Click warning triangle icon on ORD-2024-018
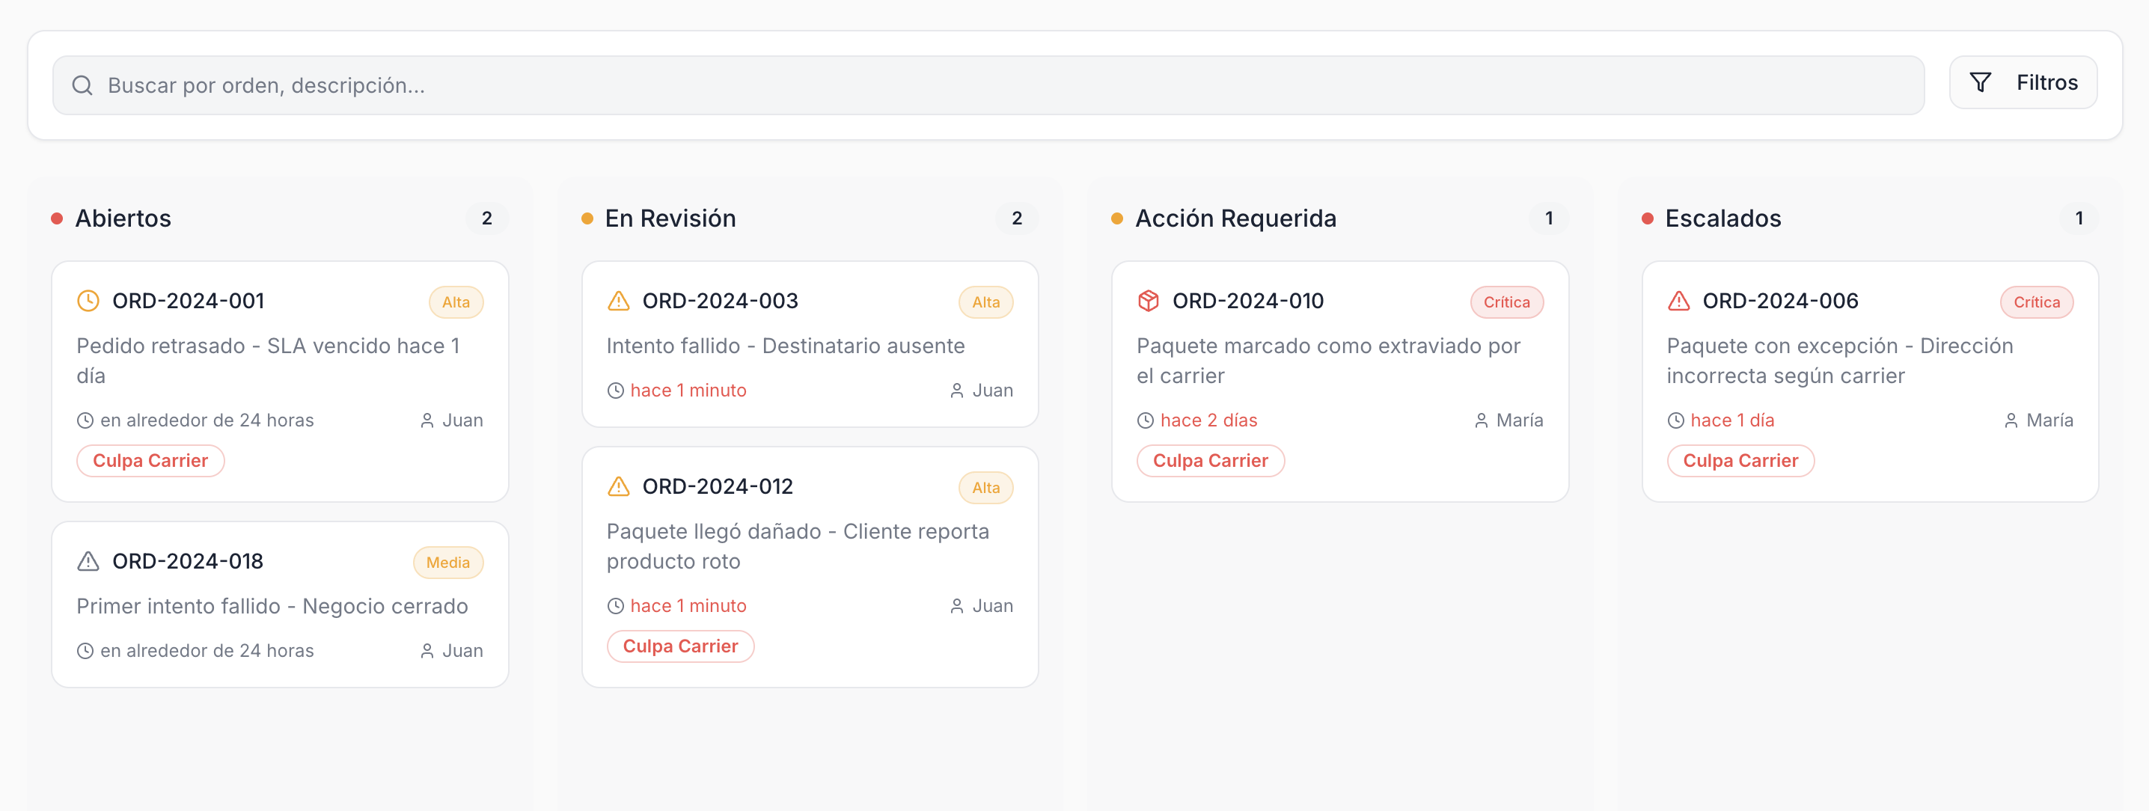Image resolution: width=2149 pixels, height=811 pixels. click(88, 560)
